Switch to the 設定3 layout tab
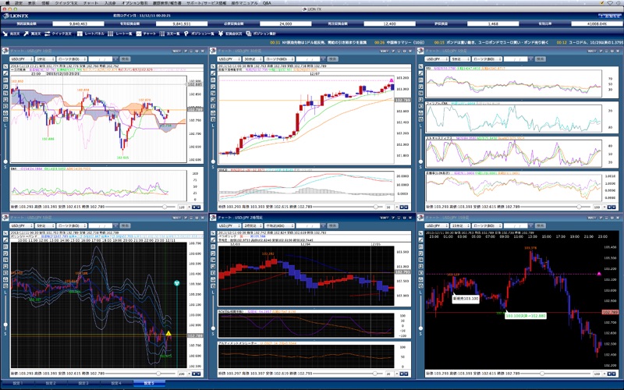 (83, 383)
